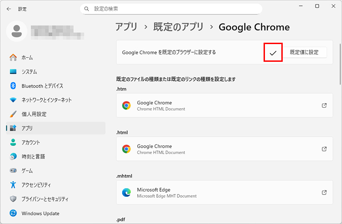
Task: Open ホーム in the sidebar
Action: click(27, 58)
